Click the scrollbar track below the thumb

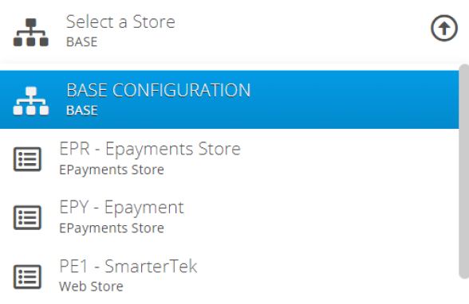(x=464, y=292)
